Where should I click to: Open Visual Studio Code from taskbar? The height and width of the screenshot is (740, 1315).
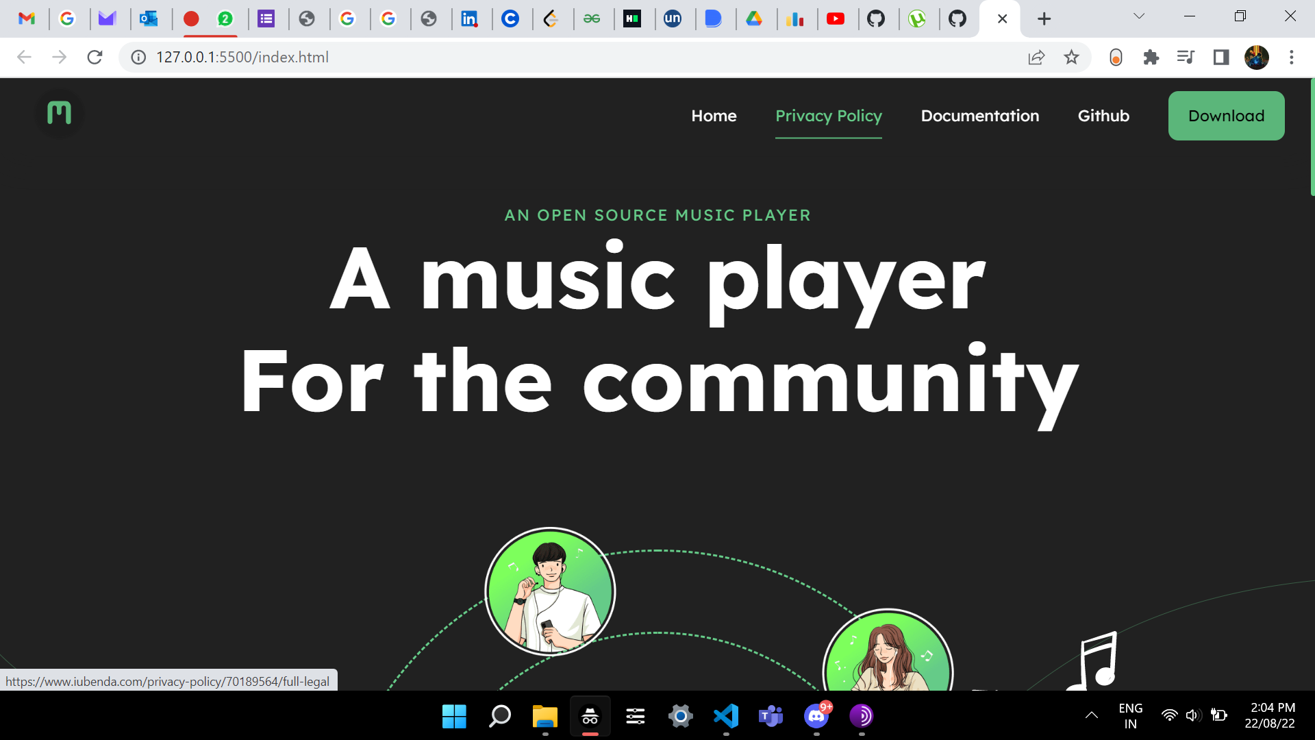click(x=726, y=716)
